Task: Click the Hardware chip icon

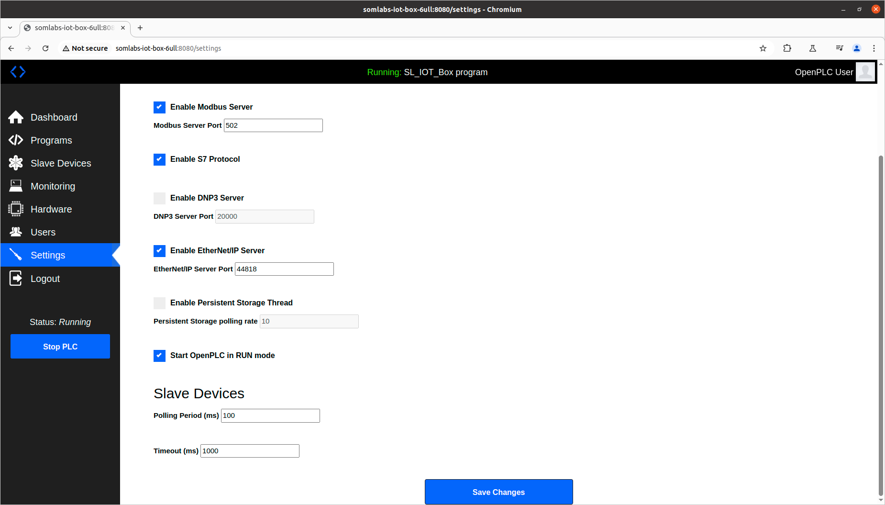Action: [16, 209]
